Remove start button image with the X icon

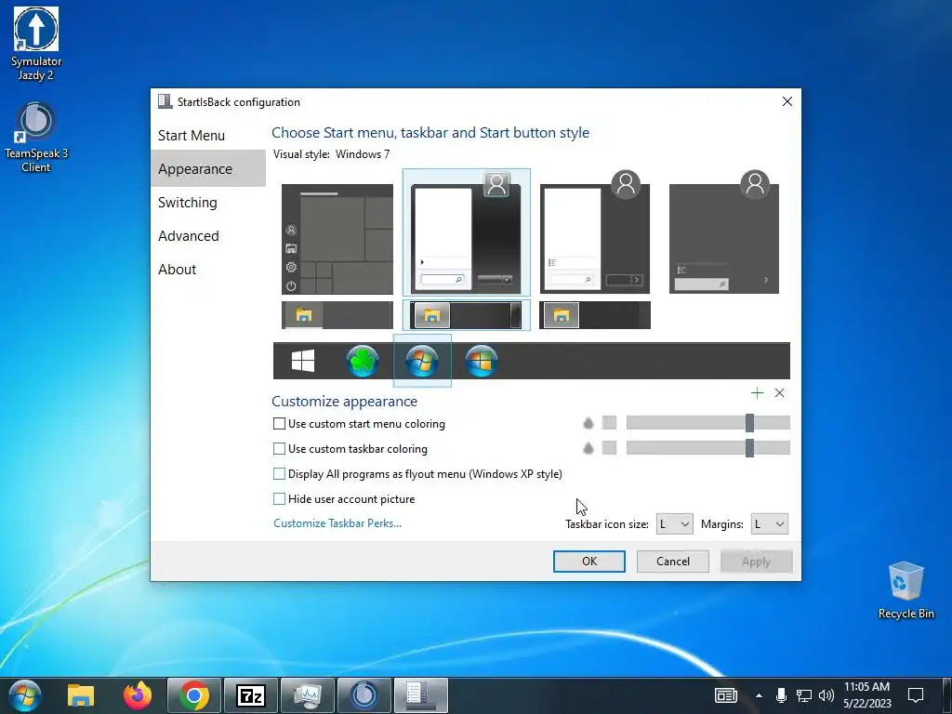click(x=780, y=393)
